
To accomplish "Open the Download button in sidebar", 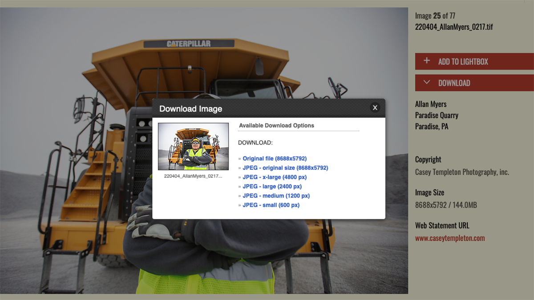I will 474,83.
